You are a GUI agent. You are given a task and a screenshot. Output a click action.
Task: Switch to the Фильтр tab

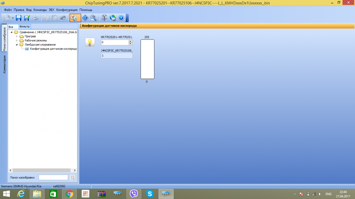pyautogui.click(x=25, y=27)
